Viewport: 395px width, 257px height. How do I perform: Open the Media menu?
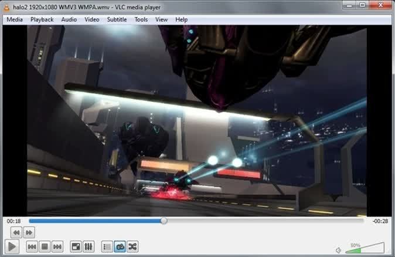click(15, 19)
